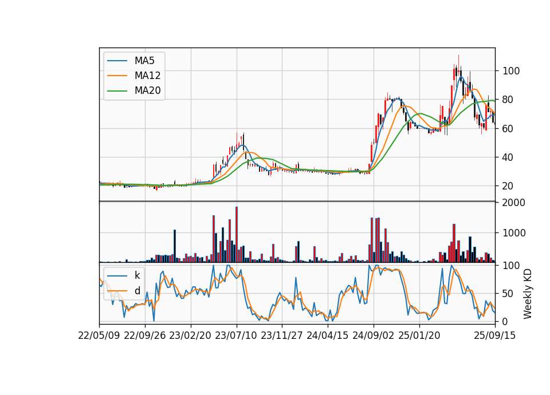
Task: Click the price axis value 40
Action: coord(508,157)
